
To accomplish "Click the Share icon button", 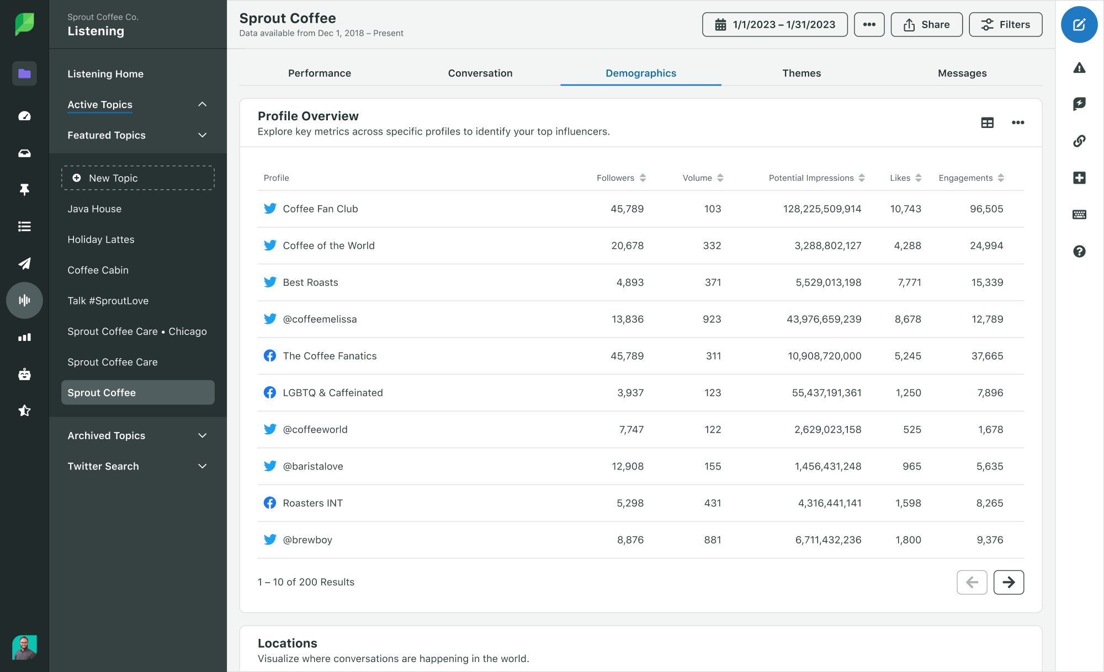I will coord(926,24).
